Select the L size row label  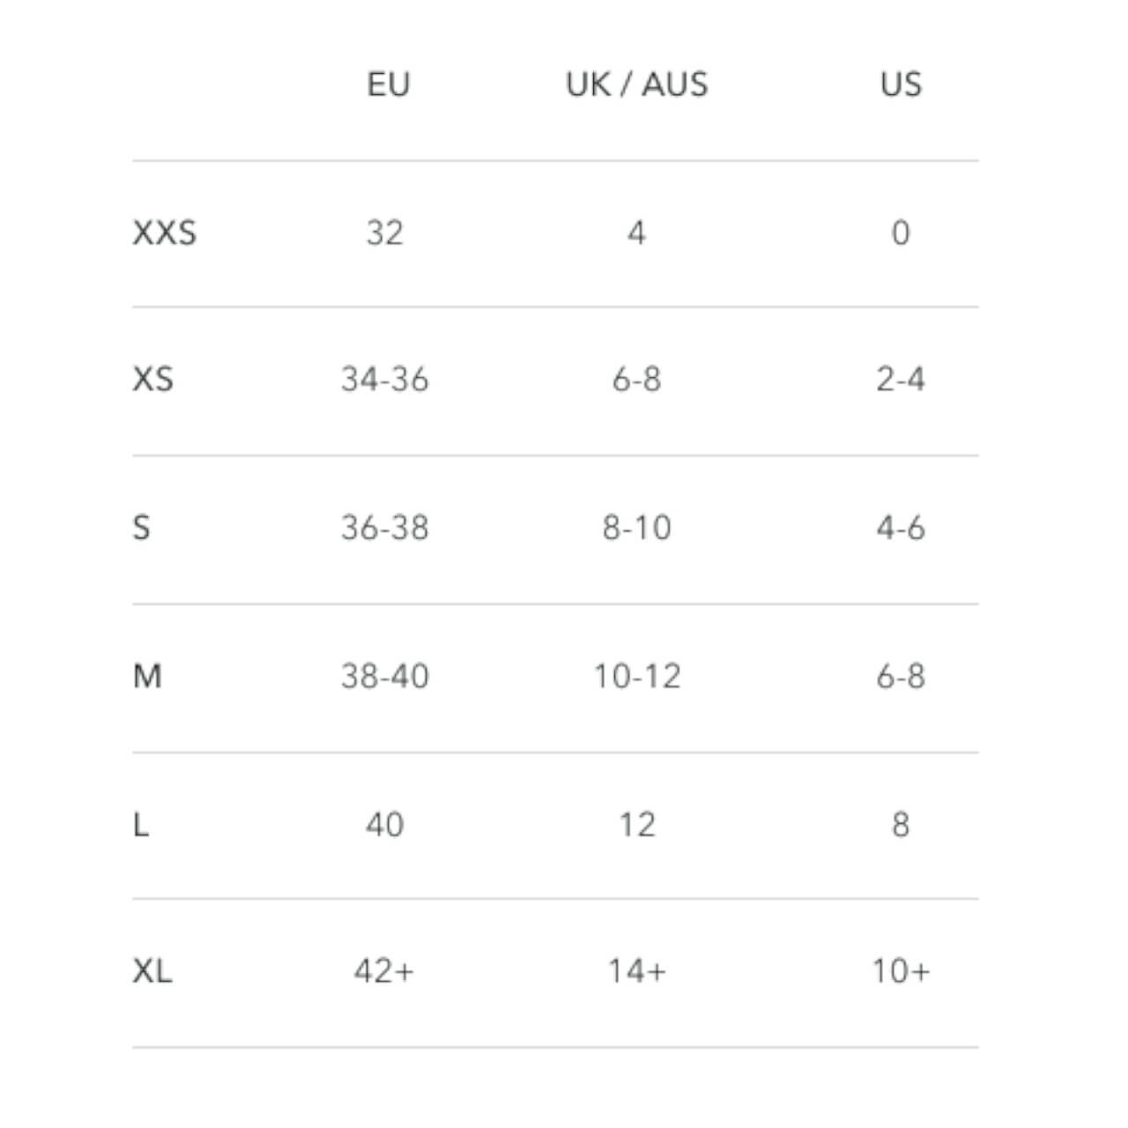point(140,825)
